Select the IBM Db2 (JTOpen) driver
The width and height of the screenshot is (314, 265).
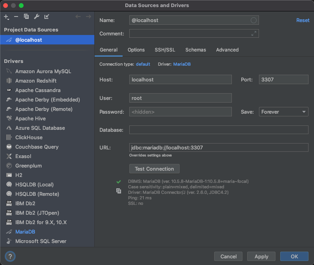[47, 213]
